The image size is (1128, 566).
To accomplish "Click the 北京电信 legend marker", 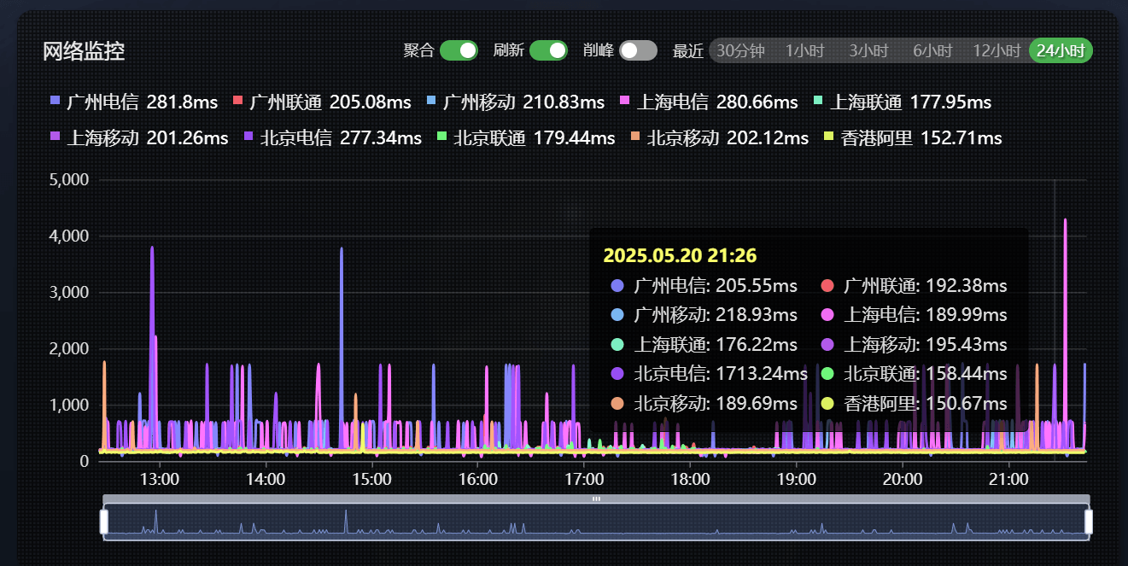I will (249, 137).
